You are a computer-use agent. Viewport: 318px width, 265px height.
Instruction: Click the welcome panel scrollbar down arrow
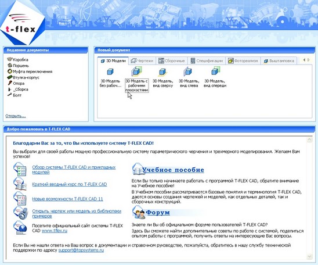[x=309, y=257]
